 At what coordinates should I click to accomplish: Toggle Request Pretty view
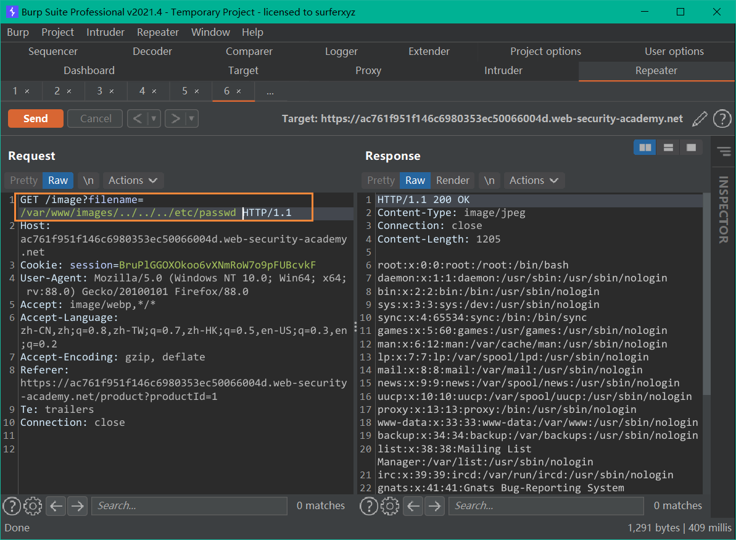[x=23, y=180]
